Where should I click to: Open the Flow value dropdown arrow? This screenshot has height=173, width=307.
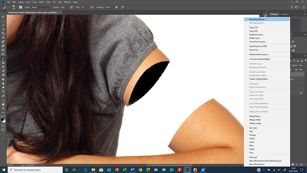point(87,7)
